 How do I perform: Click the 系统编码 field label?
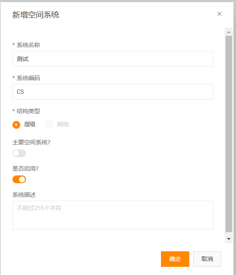click(28, 78)
